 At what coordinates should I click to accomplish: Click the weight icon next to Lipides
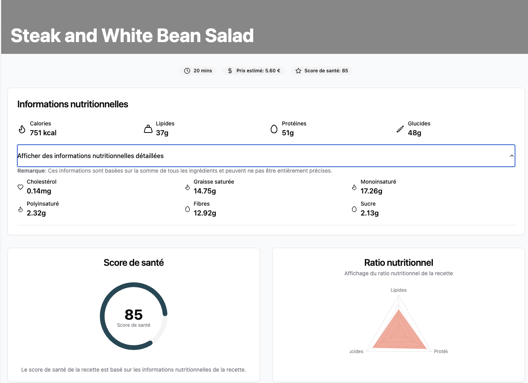[148, 129]
